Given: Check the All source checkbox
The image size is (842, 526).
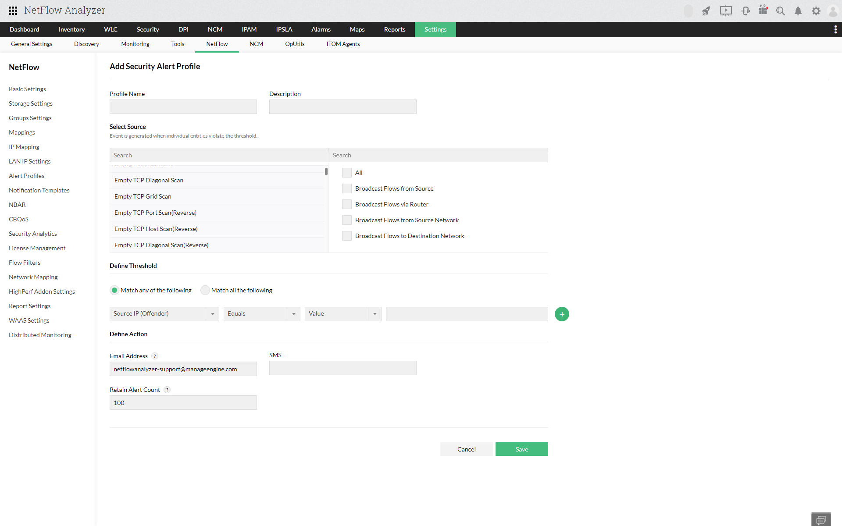Looking at the screenshot, I should click(x=347, y=173).
